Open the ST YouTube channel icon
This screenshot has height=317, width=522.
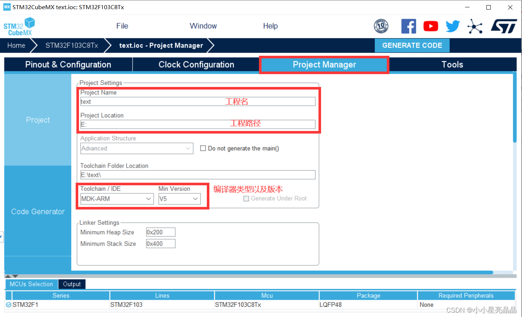coord(431,26)
